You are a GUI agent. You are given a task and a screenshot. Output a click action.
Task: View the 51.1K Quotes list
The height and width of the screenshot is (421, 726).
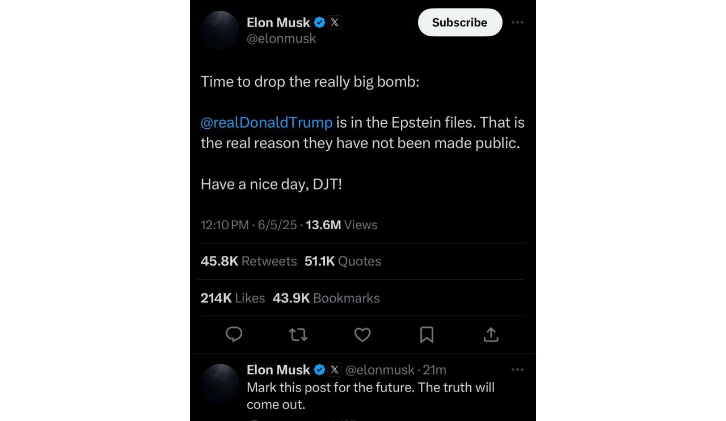pyautogui.click(x=343, y=261)
